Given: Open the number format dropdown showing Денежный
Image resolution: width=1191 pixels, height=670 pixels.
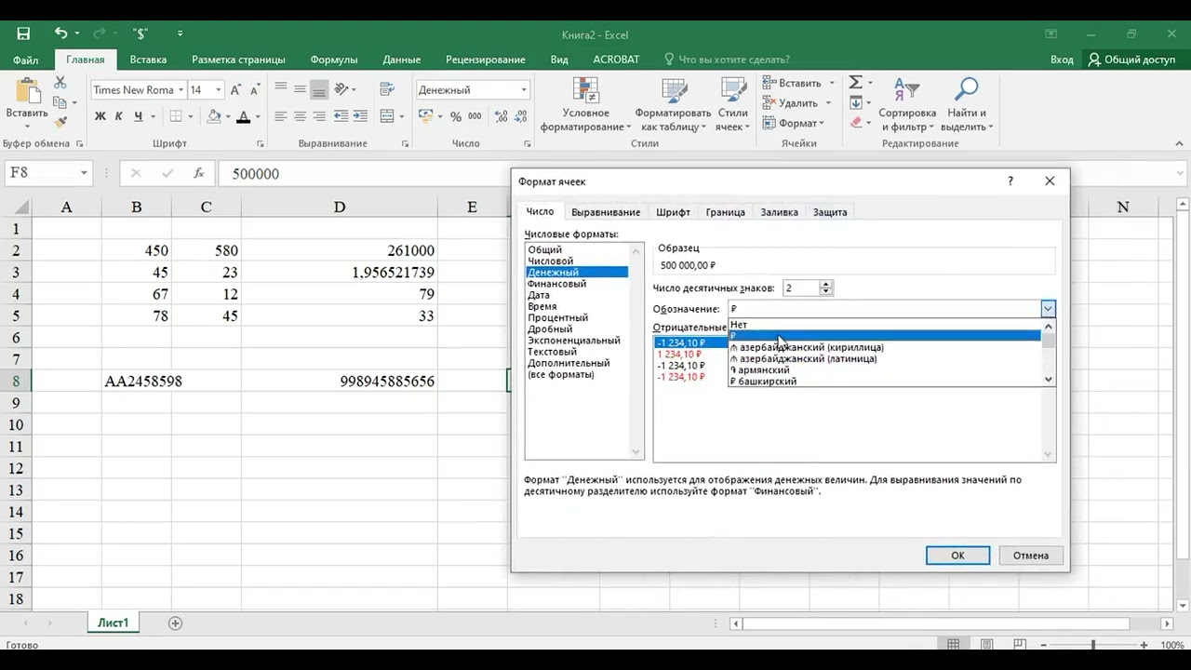Looking at the screenshot, I should tap(524, 90).
